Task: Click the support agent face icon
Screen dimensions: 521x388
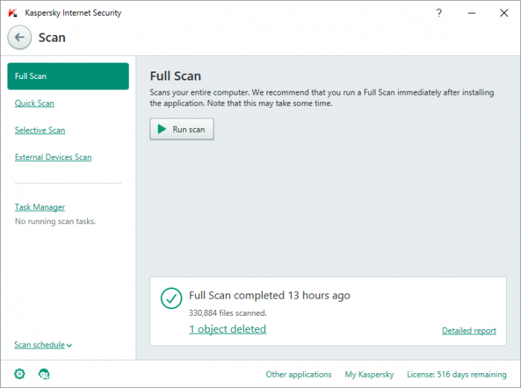Action: click(x=43, y=374)
